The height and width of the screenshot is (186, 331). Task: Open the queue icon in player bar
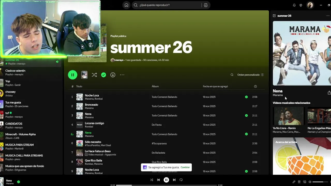coord(299,182)
